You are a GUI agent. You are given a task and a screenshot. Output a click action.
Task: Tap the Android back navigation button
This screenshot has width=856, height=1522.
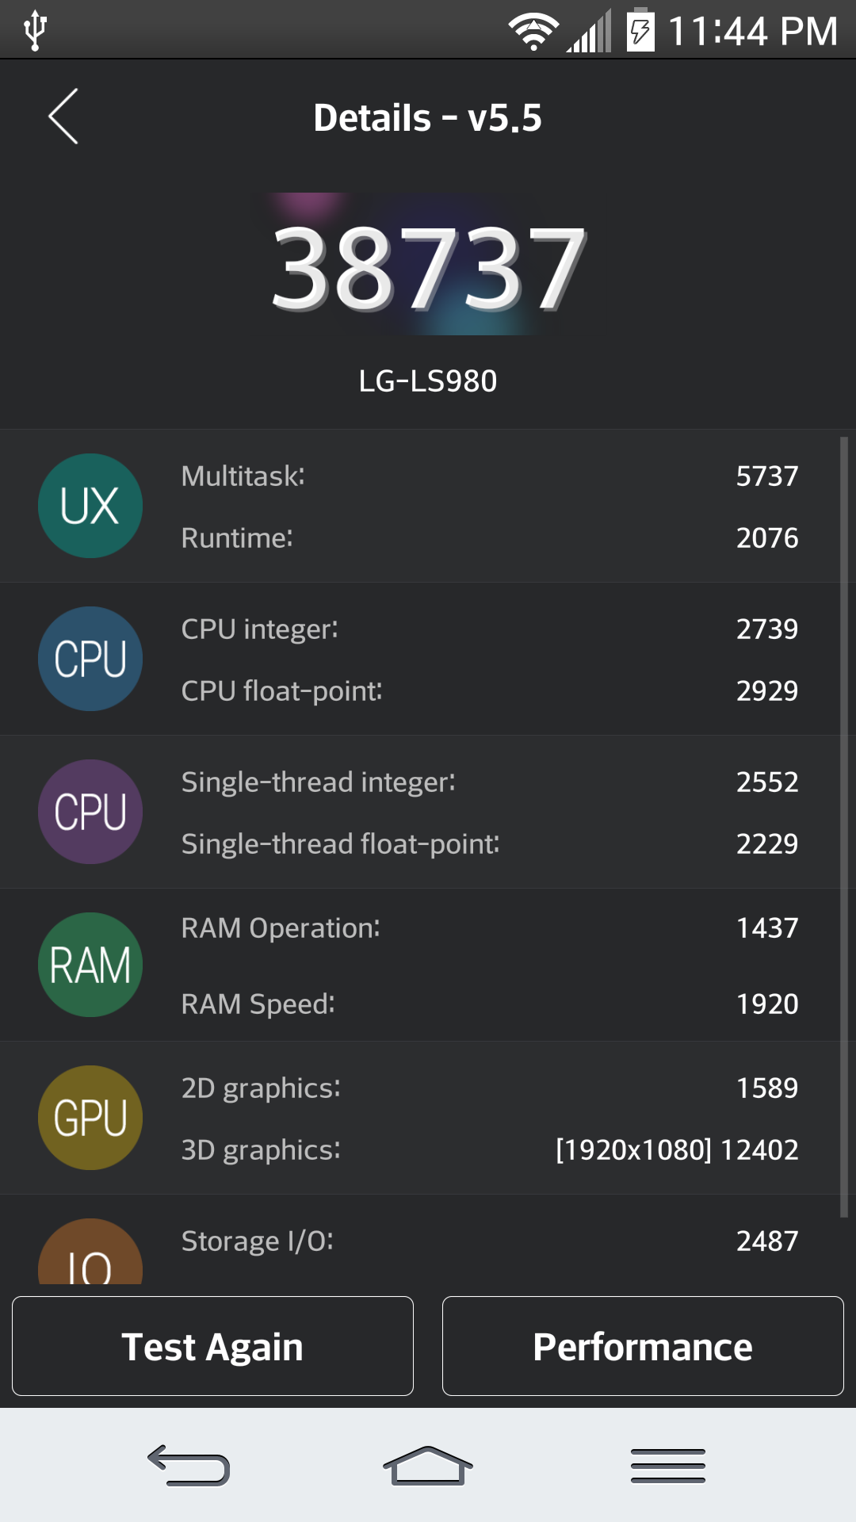(188, 1465)
